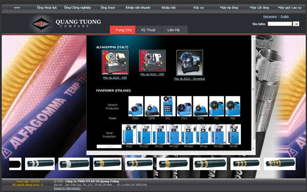This screenshot has height=192, width=307.
Task: Open the Design by Viet Horizon link
Action: [67, 188]
